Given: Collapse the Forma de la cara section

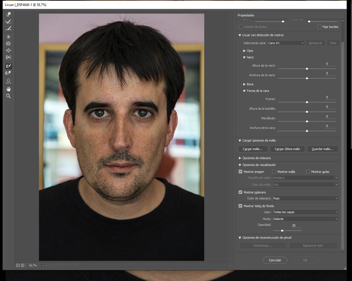Looking at the screenshot, I should (x=244, y=91).
